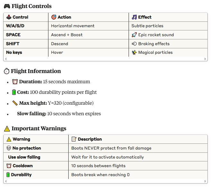Click the target icon in Action header
This screenshot has width=211, height=187.
(x=54, y=17)
